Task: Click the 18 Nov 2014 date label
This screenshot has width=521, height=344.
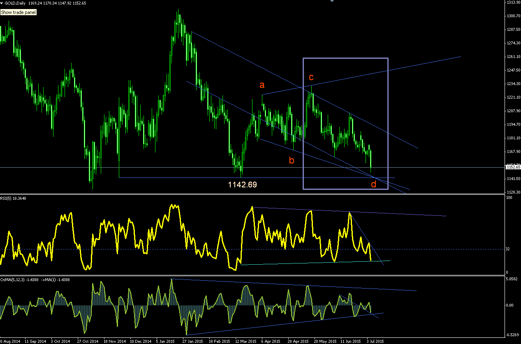Action: (114, 341)
